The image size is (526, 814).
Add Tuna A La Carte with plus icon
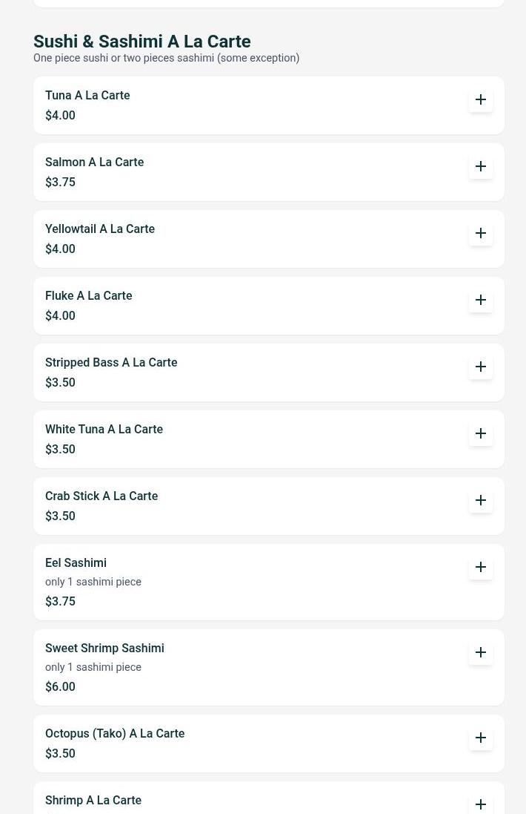481,99
